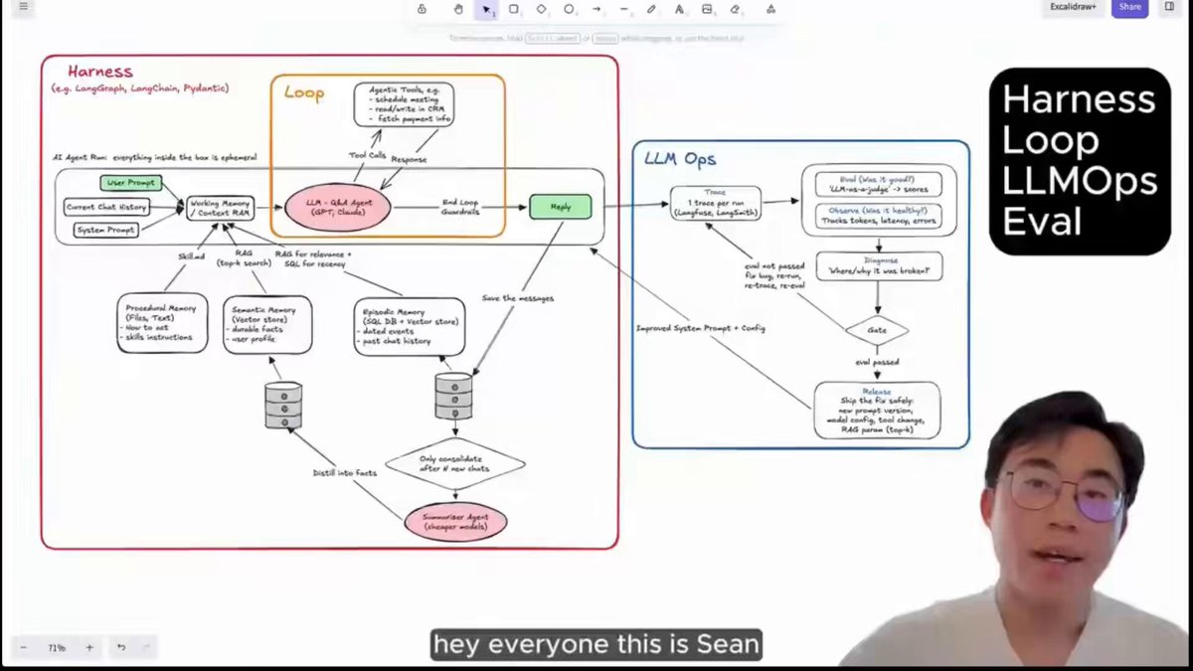The width and height of the screenshot is (1193, 671).
Task: Undo the last action
Action: click(x=121, y=647)
